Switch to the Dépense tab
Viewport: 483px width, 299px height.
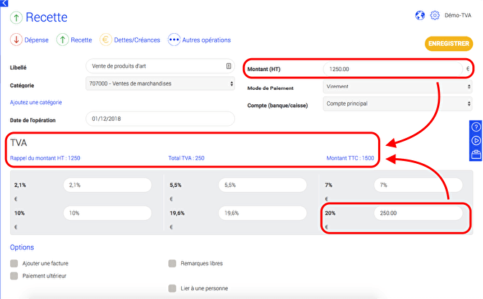[37, 40]
